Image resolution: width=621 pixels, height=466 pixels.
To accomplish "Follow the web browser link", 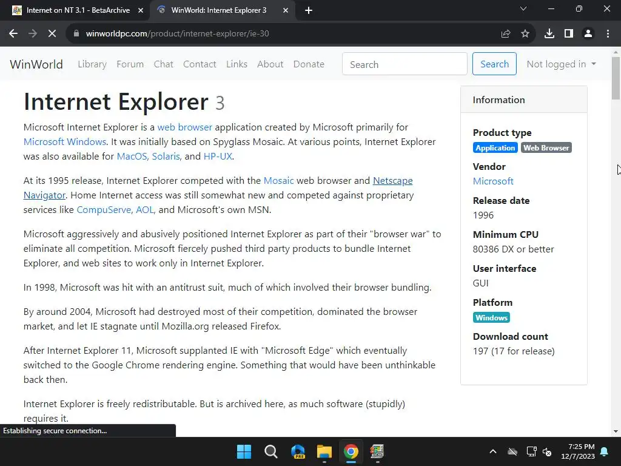I will (x=184, y=127).
